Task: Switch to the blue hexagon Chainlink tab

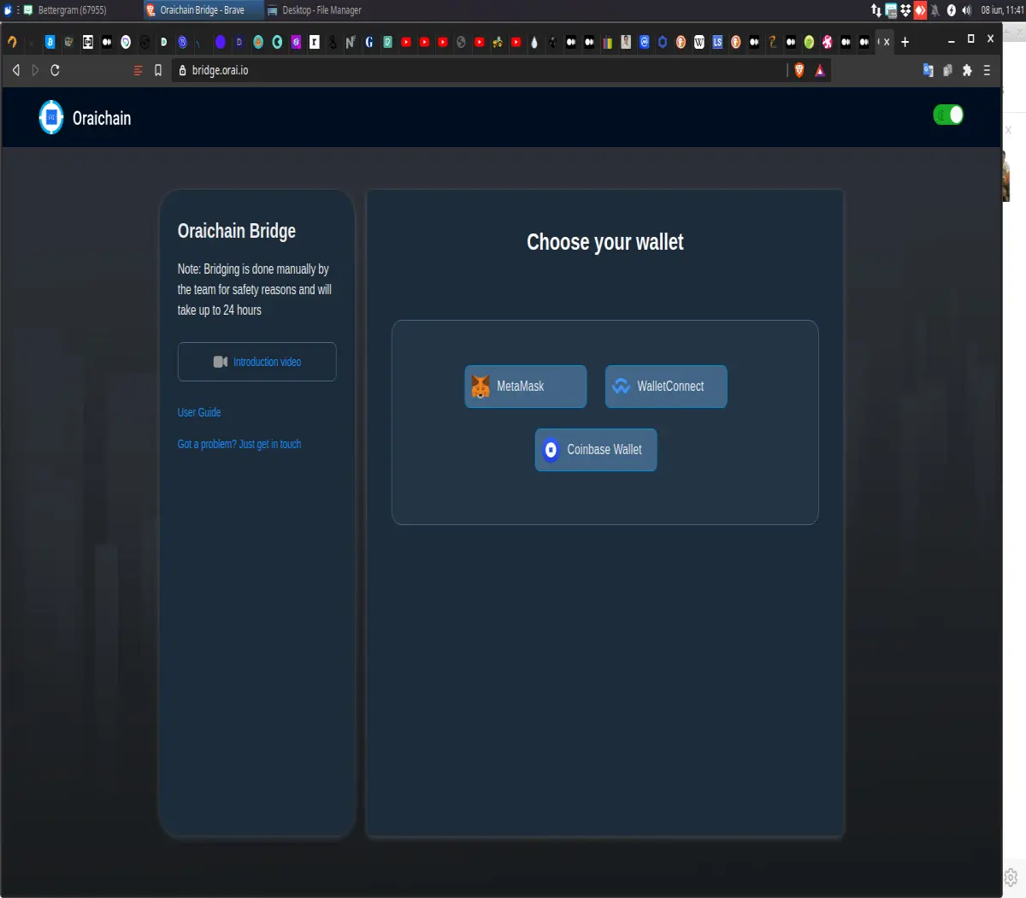Action: 663,42
